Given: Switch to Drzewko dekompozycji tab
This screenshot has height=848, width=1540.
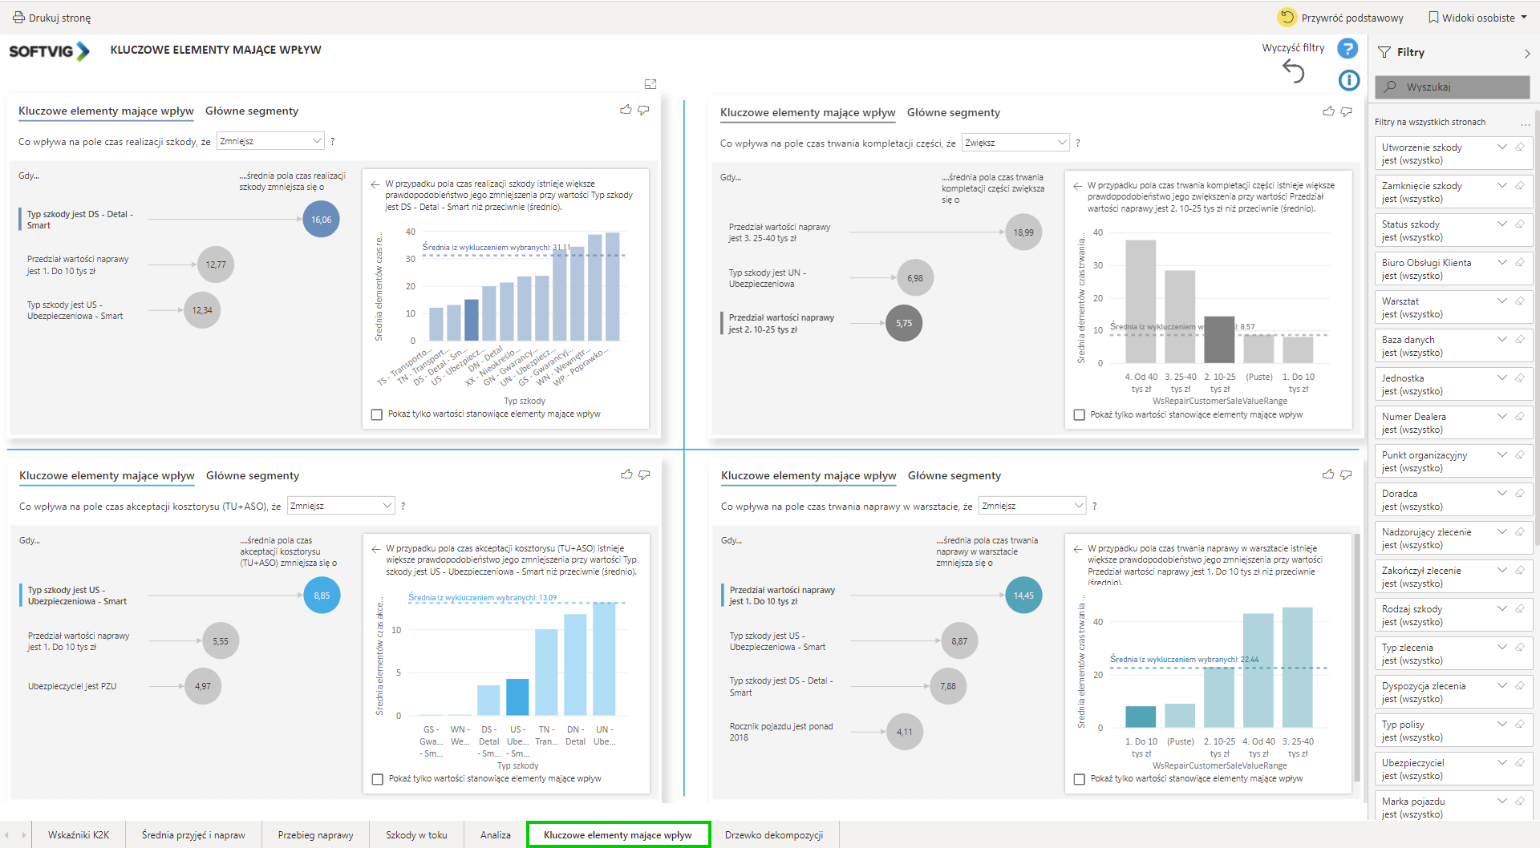Looking at the screenshot, I should pos(773,835).
